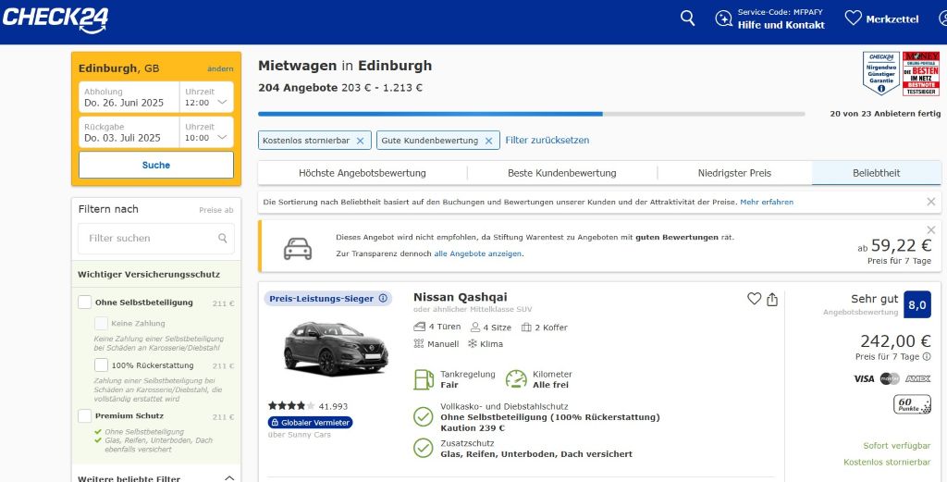The width and height of the screenshot is (947, 482).
Task: Dismiss the Stiftung Warentest notice
Action: (930, 229)
